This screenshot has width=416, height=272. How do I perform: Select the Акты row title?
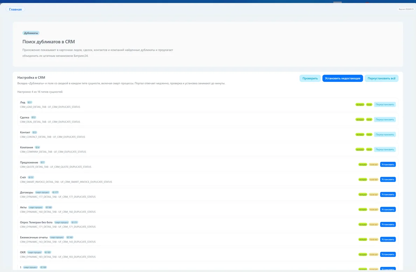(23, 207)
